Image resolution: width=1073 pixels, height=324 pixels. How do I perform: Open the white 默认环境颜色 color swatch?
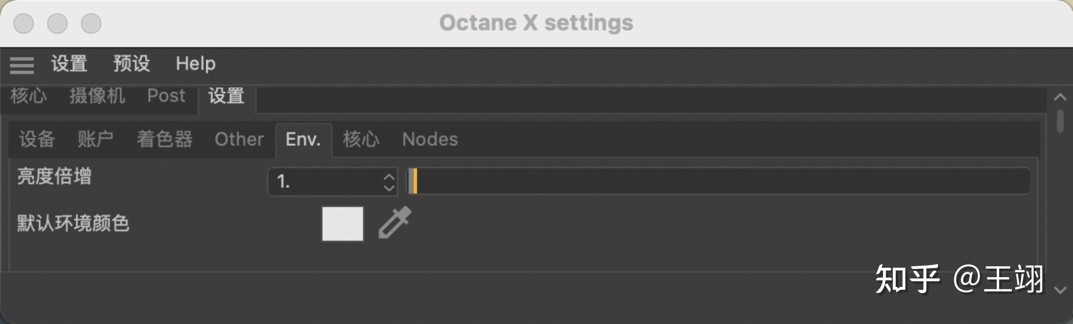tap(342, 224)
